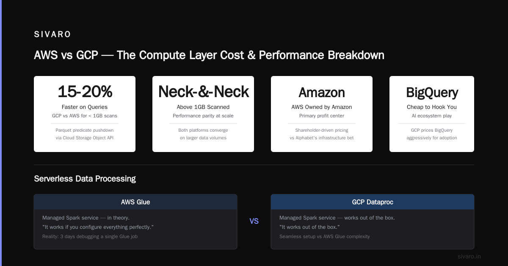Click the Above 1GB Scanned subtitle

coord(203,107)
